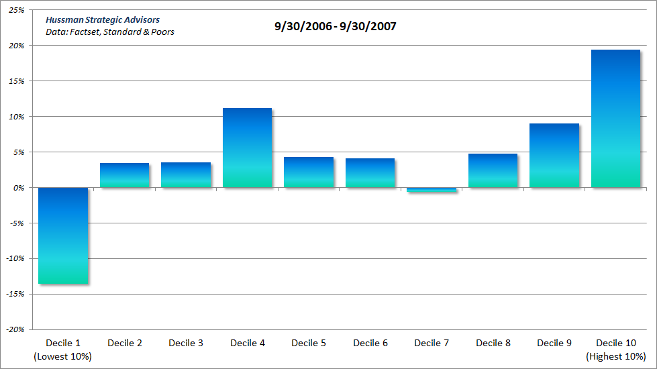The width and height of the screenshot is (657, 369).
Task: Click the Decile 1 negative bar
Action: [63, 235]
